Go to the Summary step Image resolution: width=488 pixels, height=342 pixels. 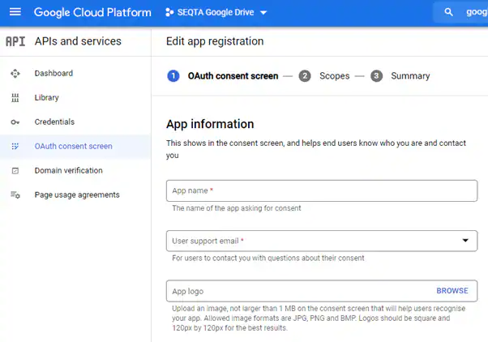coord(410,76)
